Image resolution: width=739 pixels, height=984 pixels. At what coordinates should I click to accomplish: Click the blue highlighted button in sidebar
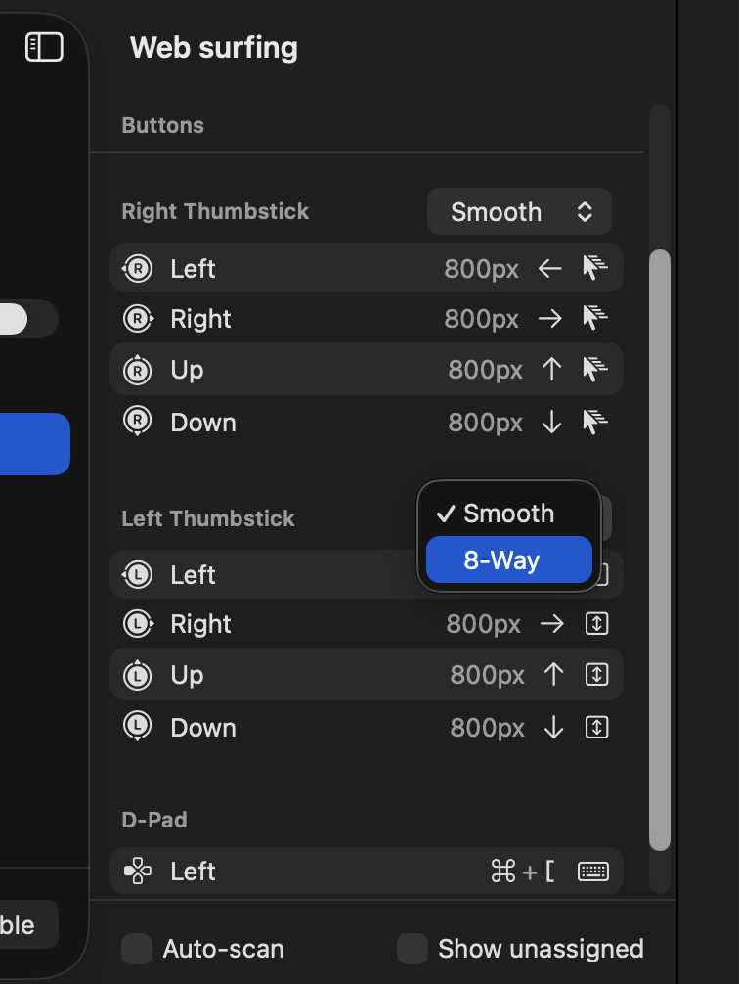pyautogui.click(x=34, y=444)
